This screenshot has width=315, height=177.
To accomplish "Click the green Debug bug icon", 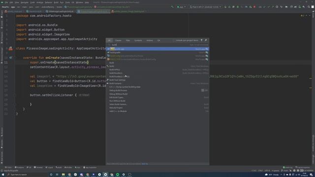I will pyautogui.click(x=238, y=7).
